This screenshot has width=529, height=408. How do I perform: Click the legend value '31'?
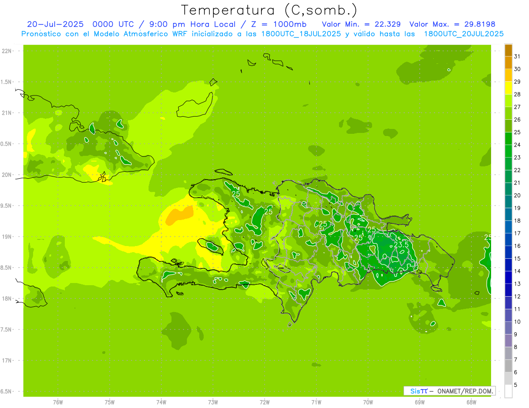coord(517,56)
